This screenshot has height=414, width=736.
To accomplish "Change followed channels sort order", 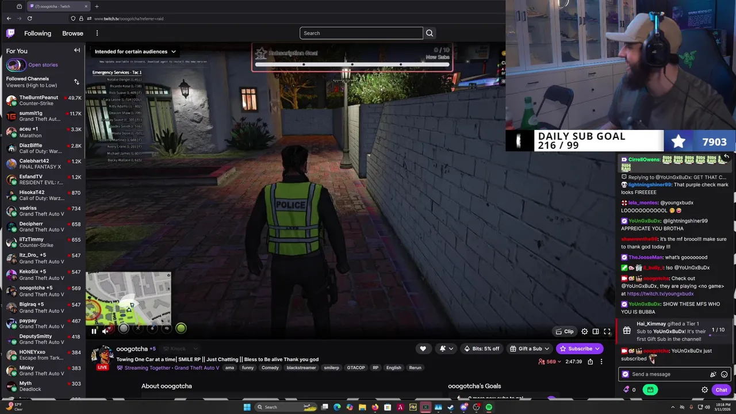I will coord(76,82).
